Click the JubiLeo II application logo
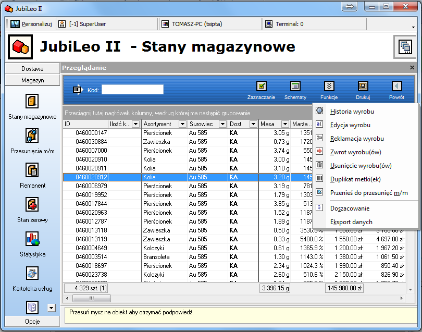Screen dimensions: 422x332 pos(20,47)
